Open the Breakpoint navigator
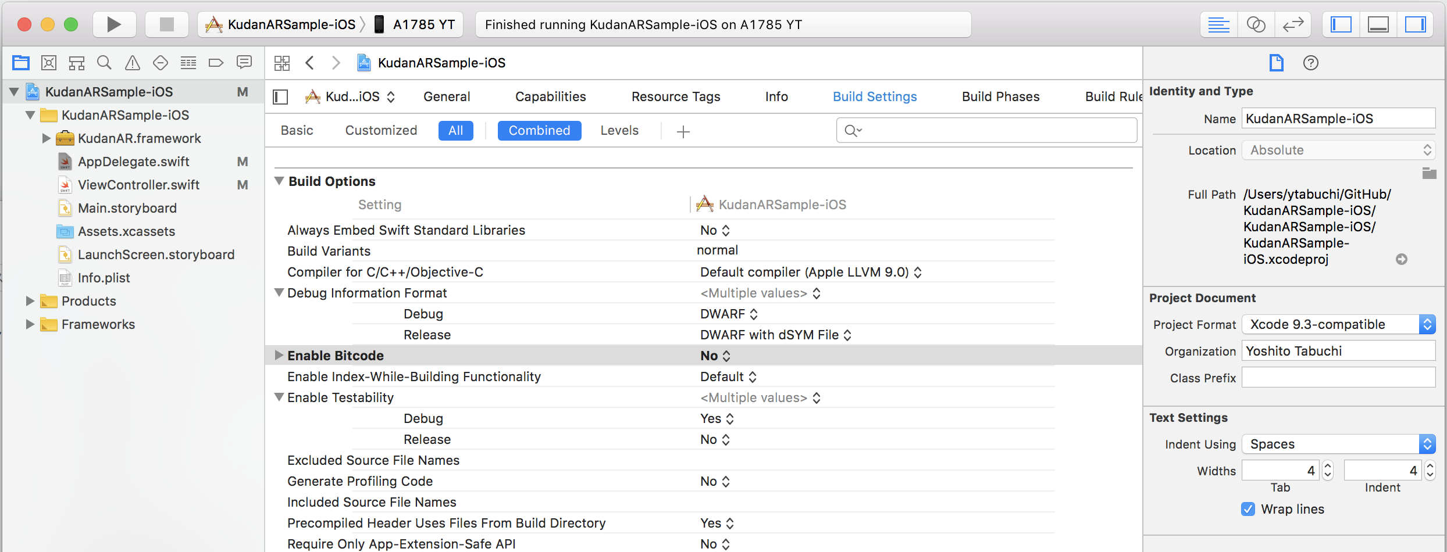Image resolution: width=1447 pixels, height=552 pixels. coord(216,63)
